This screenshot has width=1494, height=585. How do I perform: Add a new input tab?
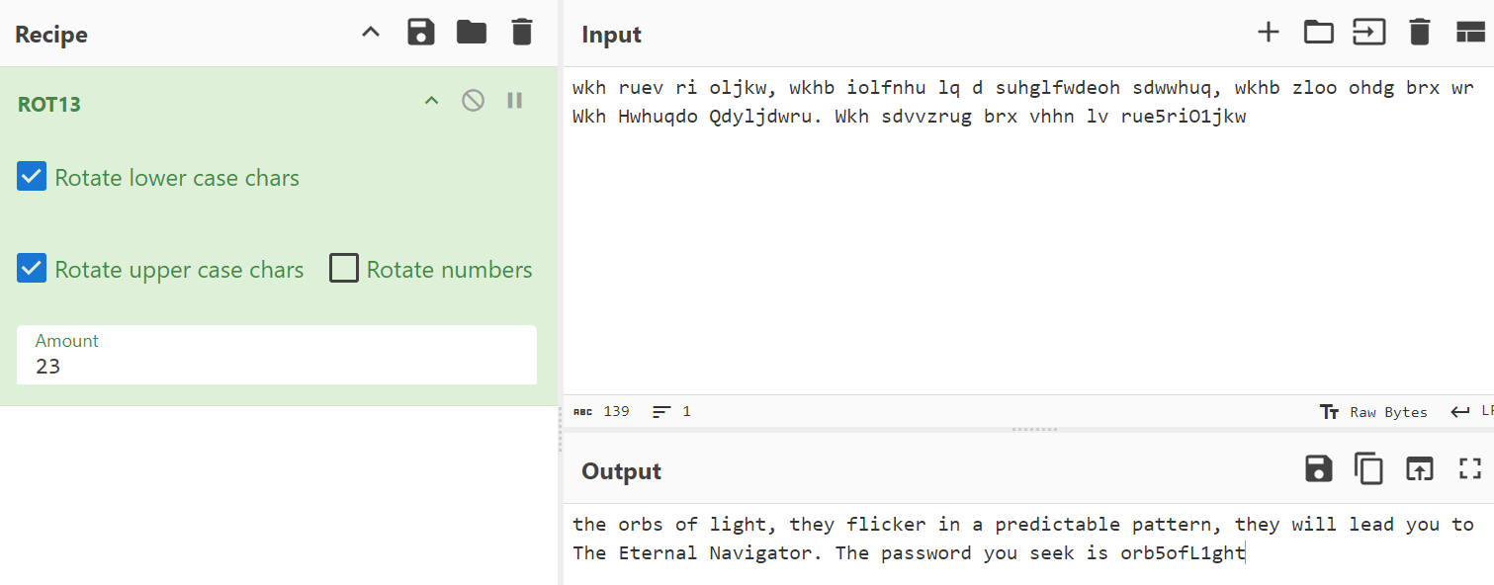1269,33
